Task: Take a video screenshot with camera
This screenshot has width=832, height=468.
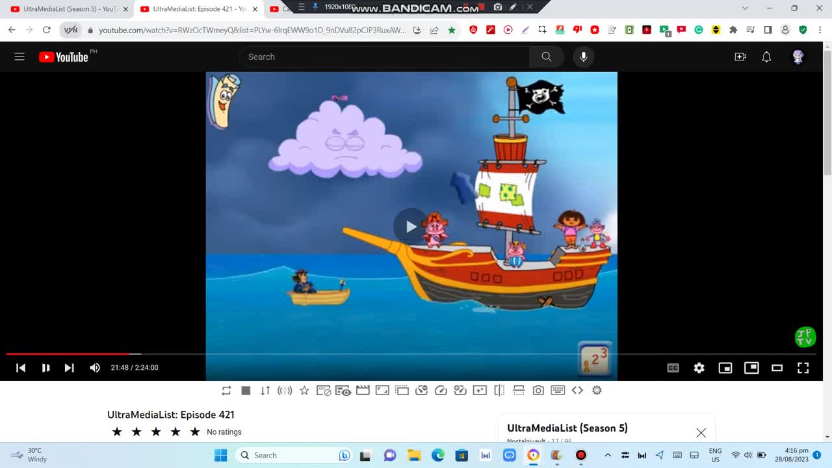Action: coord(538,391)
